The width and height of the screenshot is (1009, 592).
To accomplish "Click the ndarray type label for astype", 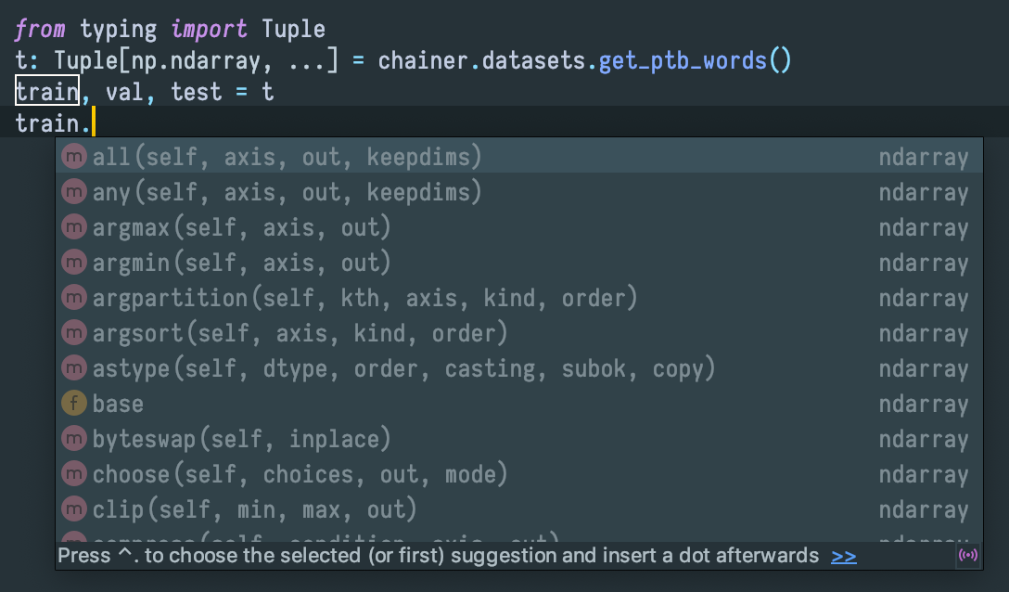I will click(923, 368).
